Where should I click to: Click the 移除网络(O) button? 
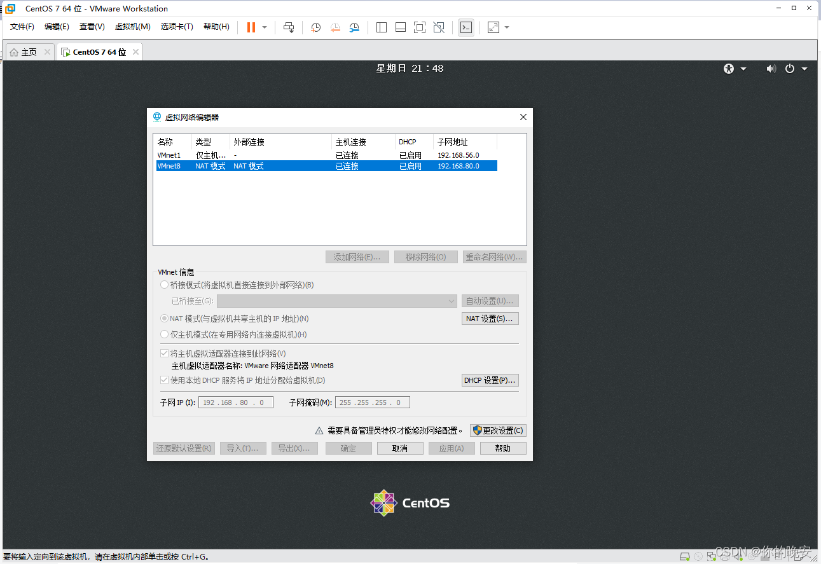[x=425, y=257]
